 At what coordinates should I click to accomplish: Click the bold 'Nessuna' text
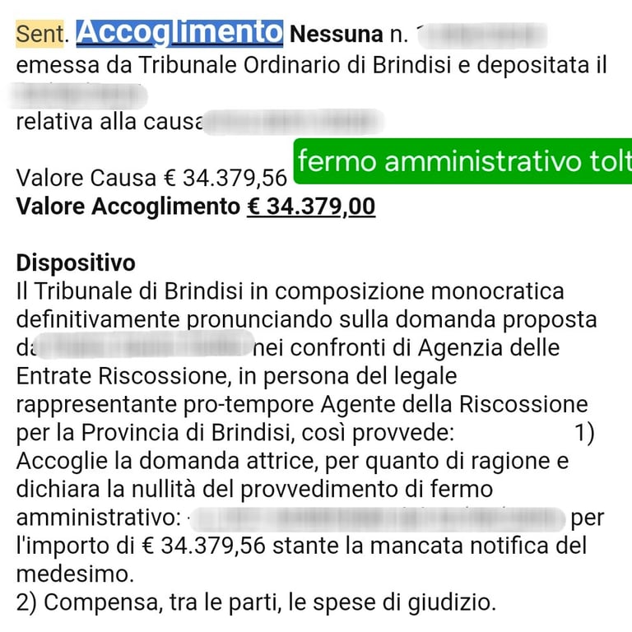point(337,35)
